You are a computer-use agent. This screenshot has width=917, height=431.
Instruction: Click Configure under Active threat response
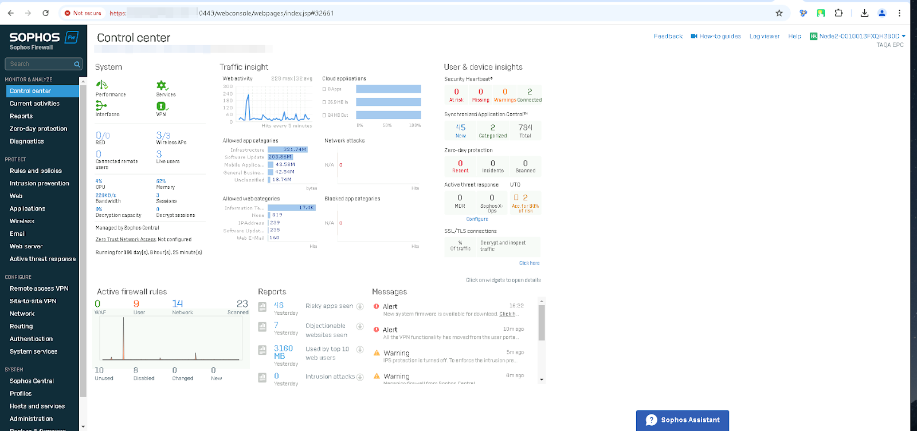477,219
